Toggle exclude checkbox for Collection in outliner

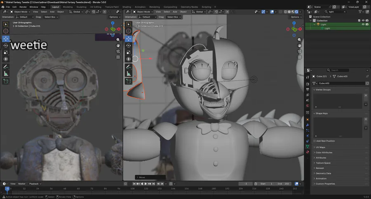click(x=359, y=21)
